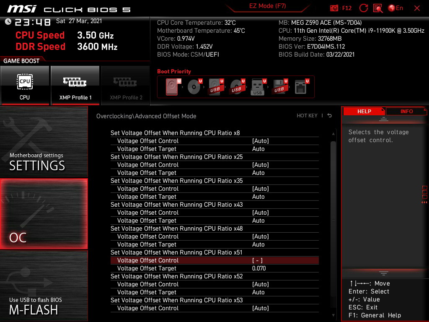Go back with the return arrow icon
Screen dimensions: 429x322
(330, 116)
